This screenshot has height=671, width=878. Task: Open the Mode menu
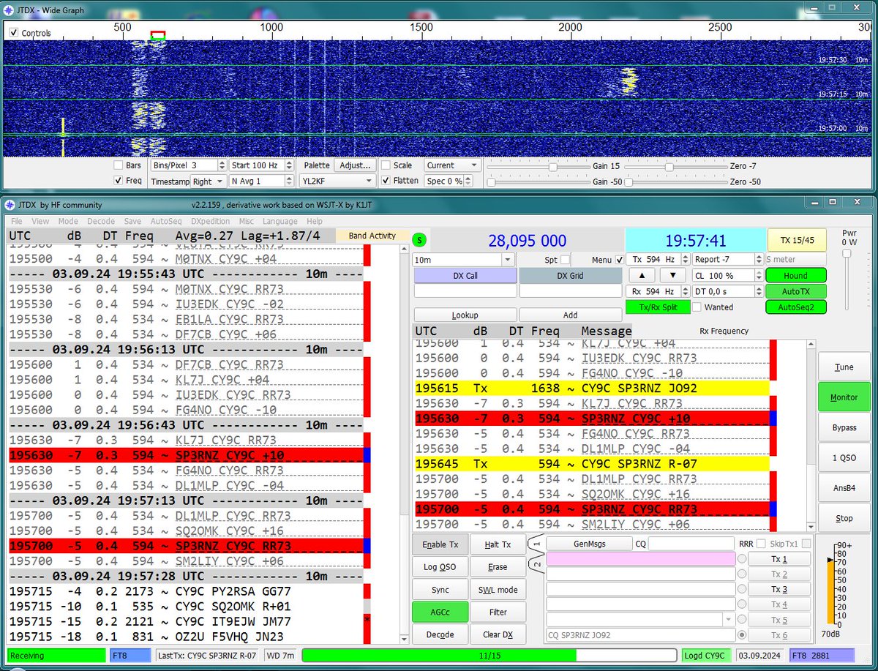pos(68,221)
